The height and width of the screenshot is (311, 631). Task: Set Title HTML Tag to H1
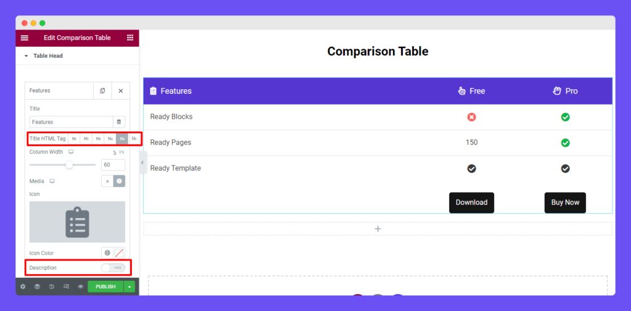coord(74,139)
